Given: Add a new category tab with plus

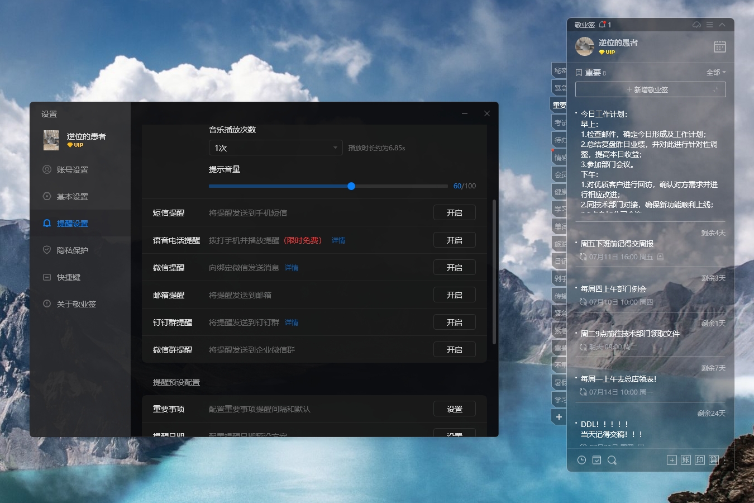Looking at the screenshot, I should coord(559,417).
